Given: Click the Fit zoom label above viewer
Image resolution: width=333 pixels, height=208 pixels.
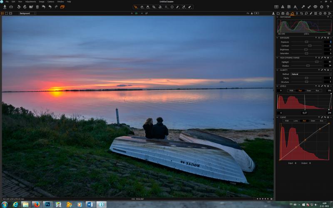Looking at the screenshot, I should click(248, 13).
